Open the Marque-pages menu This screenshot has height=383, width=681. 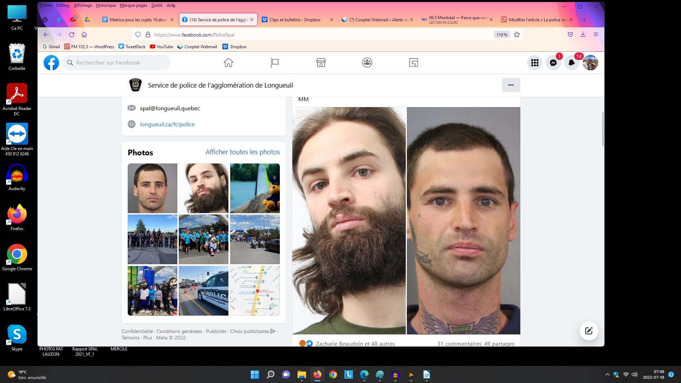pyautogui.click(x=133, y=5)
